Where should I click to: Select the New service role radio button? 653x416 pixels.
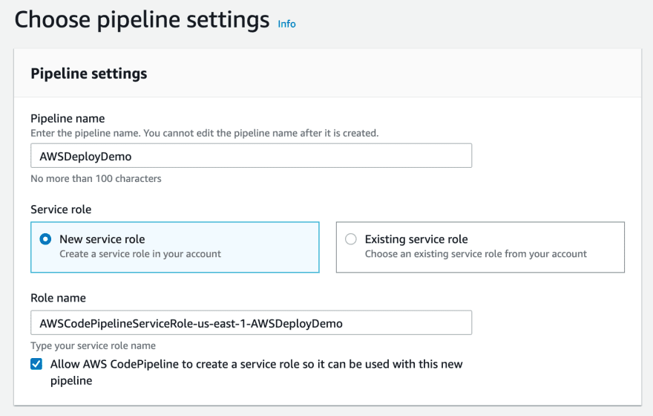click(45, 239)
